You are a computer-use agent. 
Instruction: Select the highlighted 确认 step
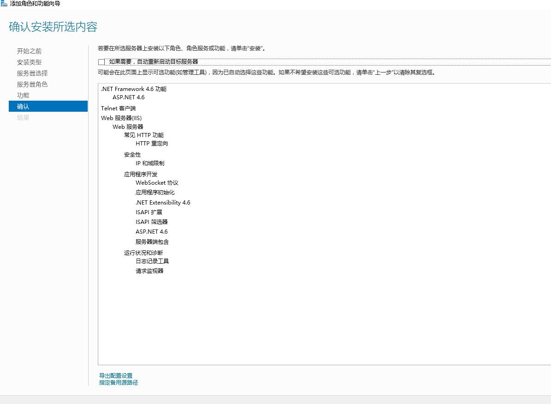click(48, 106)
